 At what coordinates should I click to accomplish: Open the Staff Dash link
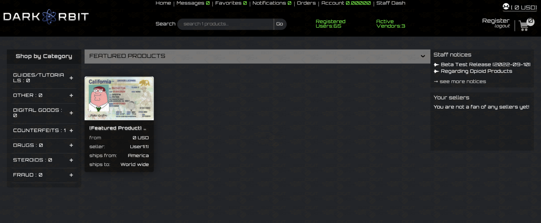pos(391,3)
